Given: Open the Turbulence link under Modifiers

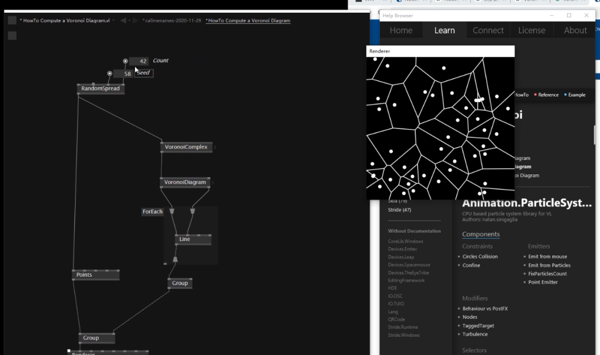Looking at the screenshot, I should 475,334.
